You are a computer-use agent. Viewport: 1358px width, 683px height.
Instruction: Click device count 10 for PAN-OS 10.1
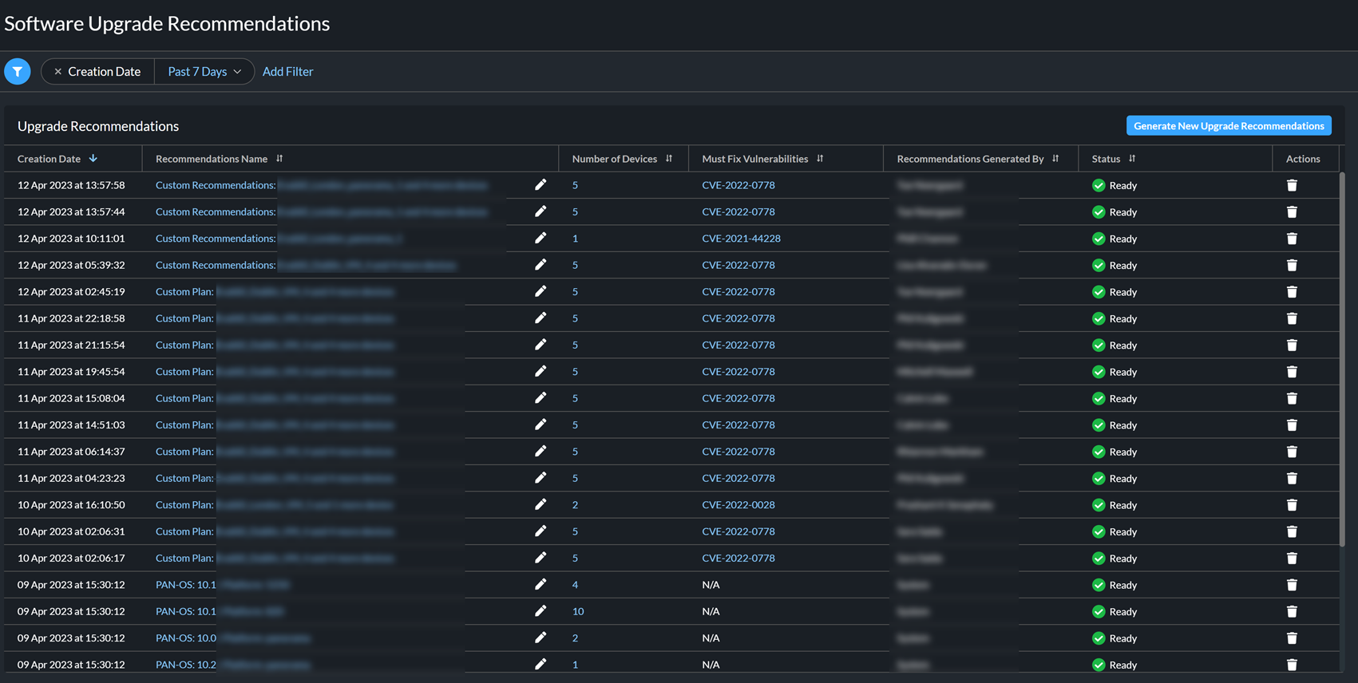coord(578,612)
